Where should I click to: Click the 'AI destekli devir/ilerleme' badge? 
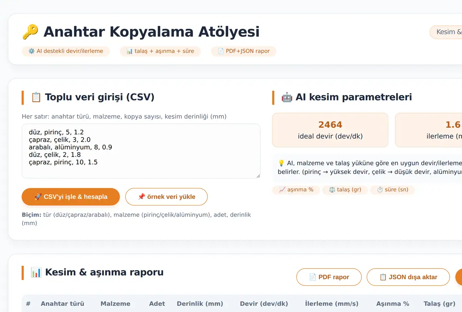point(66,51)
